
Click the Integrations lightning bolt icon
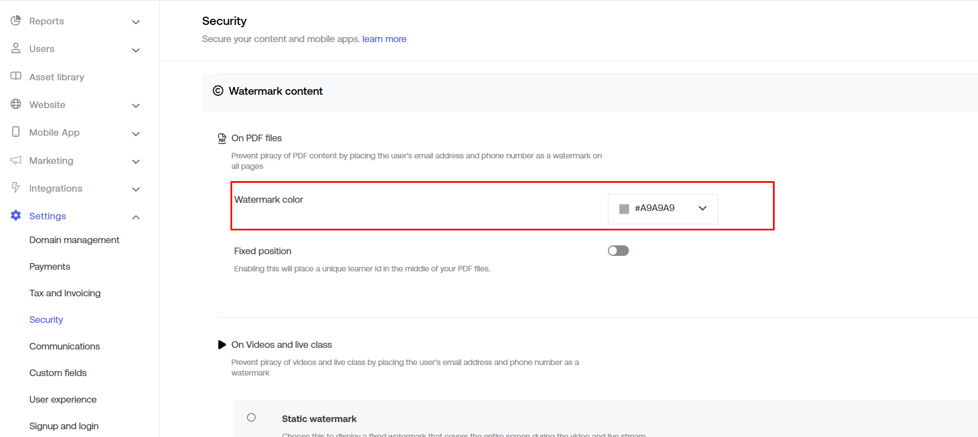[x=16, y=188]
